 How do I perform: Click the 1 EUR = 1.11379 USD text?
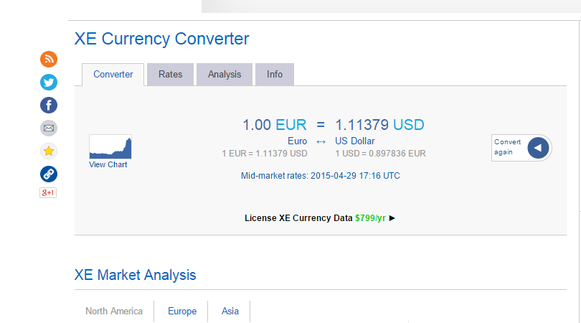[265, 154]
